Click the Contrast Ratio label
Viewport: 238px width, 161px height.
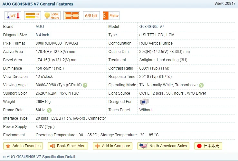click(121, 68)
